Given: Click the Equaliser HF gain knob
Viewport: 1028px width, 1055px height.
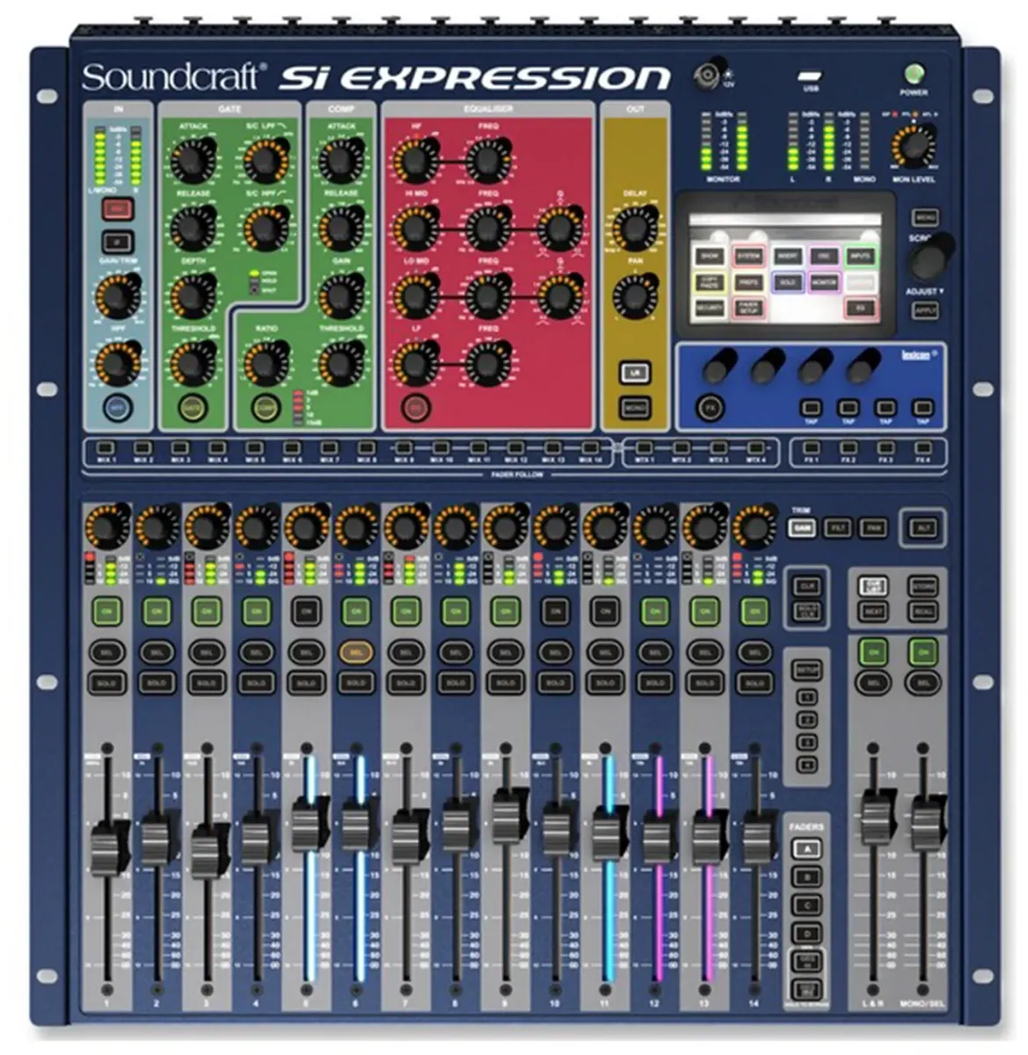Looking at the screenshot, I should (x=414, y=161).
